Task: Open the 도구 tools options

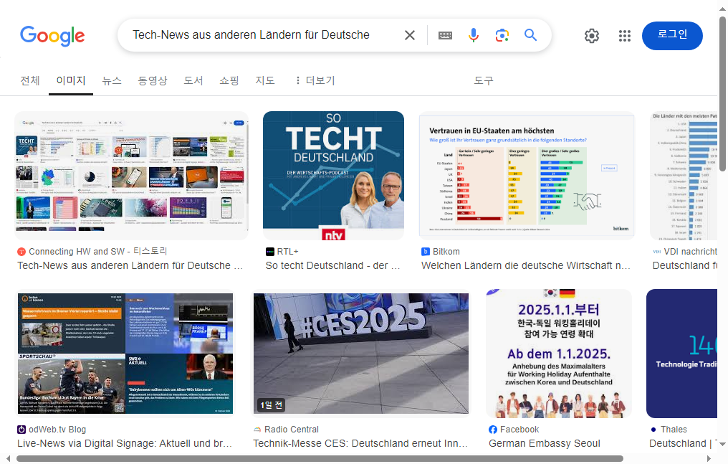Action: coord(483,80)
